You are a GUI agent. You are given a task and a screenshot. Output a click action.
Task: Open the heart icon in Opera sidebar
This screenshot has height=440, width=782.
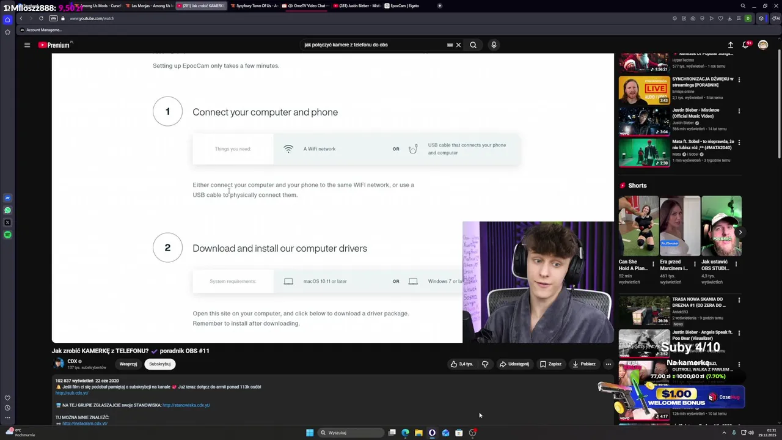(7, 398)
